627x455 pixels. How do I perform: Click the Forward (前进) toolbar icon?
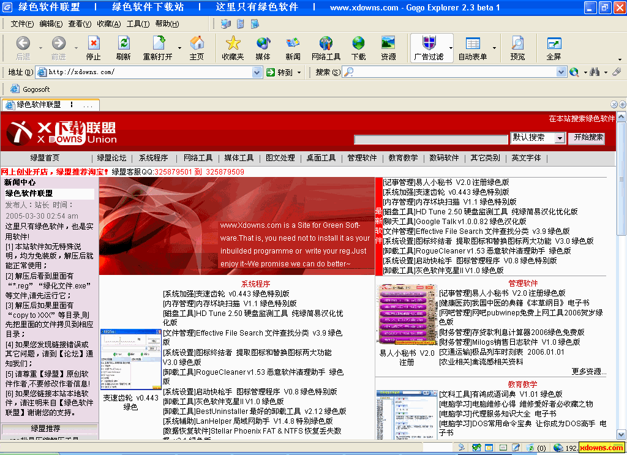(x=58, y=43)
